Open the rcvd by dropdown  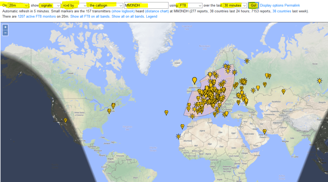point(74,5)
